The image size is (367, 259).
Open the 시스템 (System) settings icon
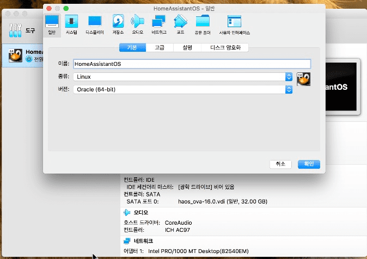pyautogui.click(x=71, y=25)
